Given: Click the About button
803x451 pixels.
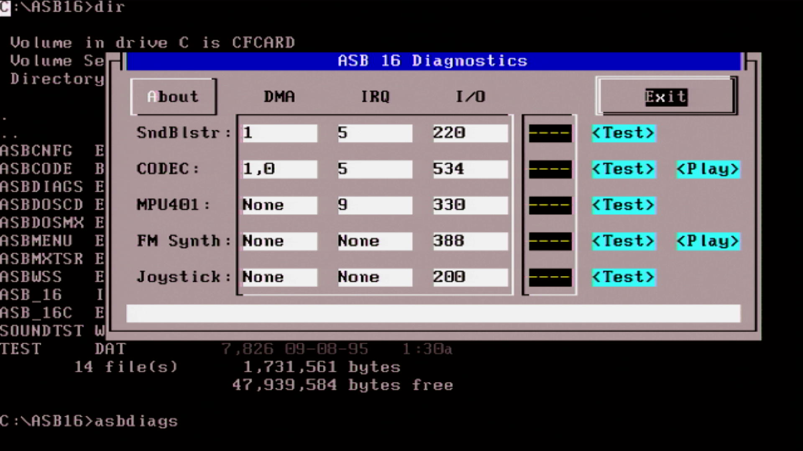Looking at the screenshot, I should [x=173, y=96].
